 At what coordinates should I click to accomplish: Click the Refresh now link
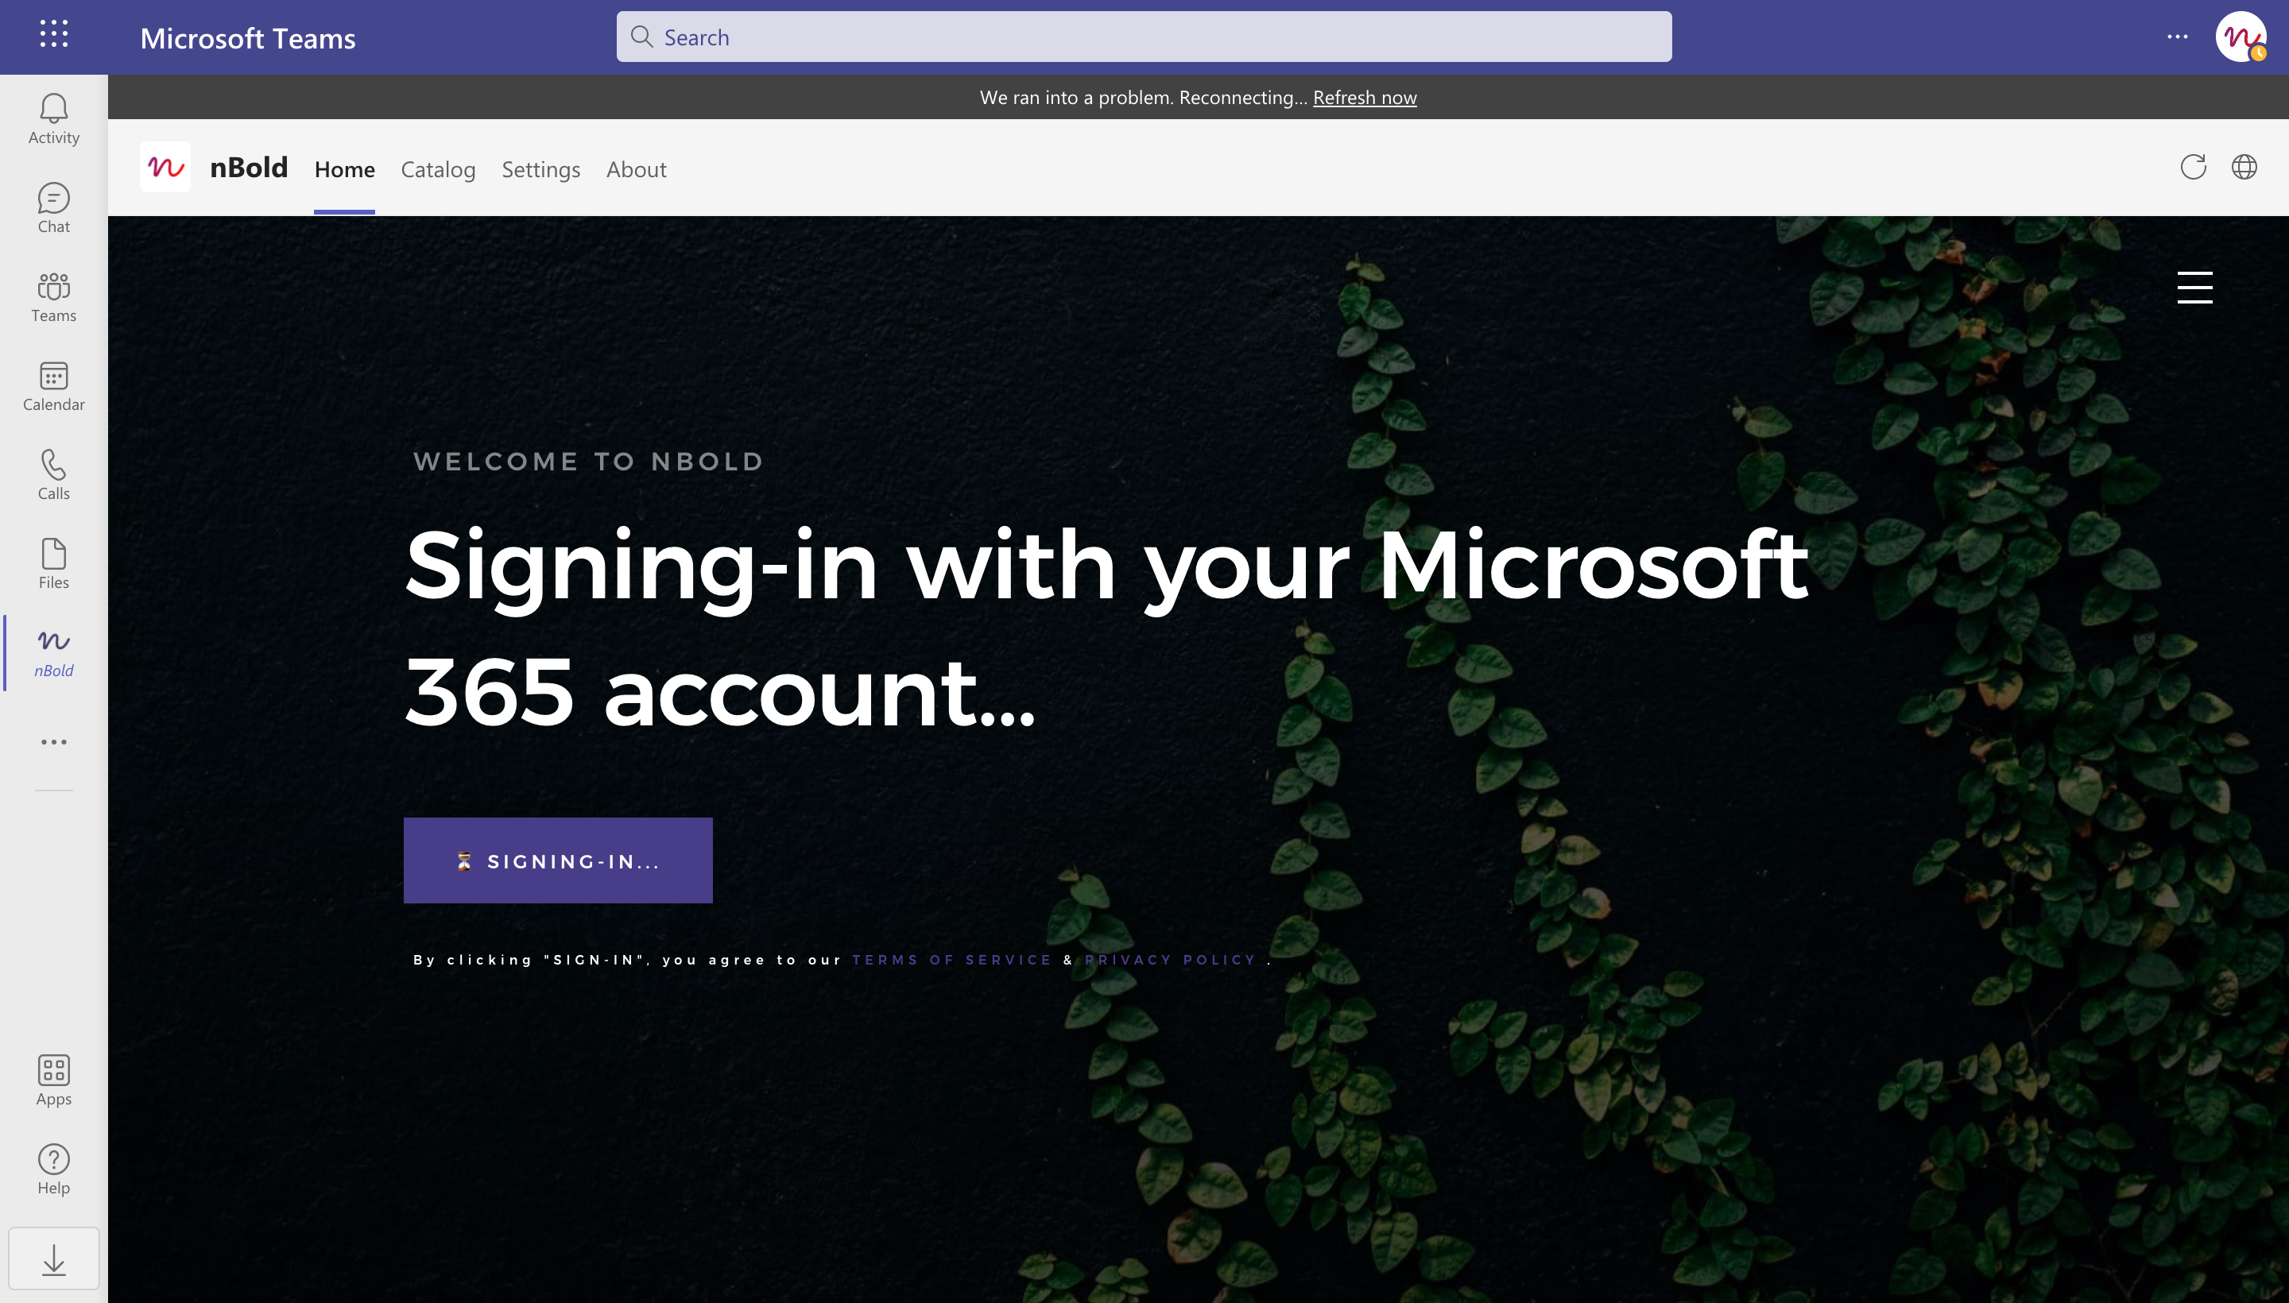(1365, 98)
